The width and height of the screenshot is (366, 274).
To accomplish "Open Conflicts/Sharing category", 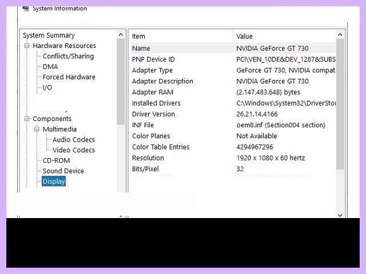I will [68, 56].
